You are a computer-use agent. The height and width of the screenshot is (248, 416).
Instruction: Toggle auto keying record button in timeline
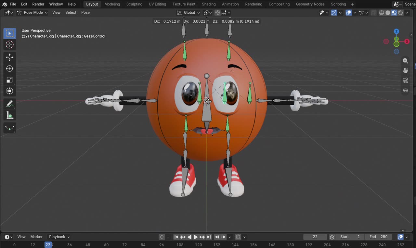162,237
